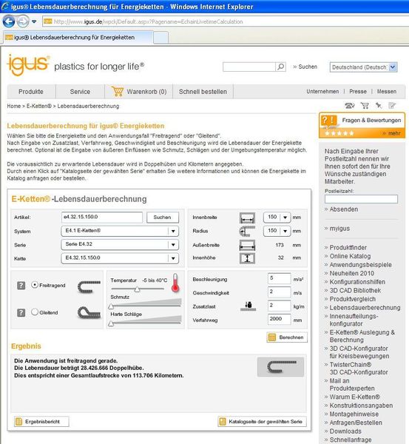Click the help icon beside Freitragend

[21, 286]
